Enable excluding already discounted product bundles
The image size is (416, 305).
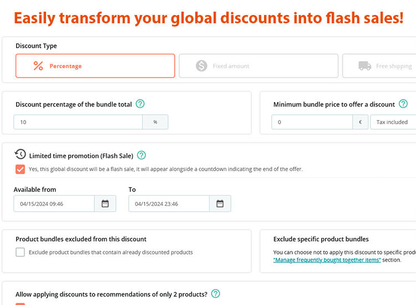21,252
